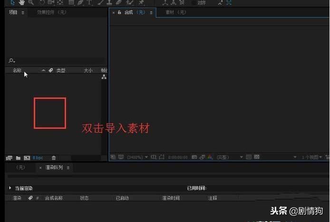
Task: Open the (完整) resolution dropdown
Action: pyautogui.click(x=230, y=157)
